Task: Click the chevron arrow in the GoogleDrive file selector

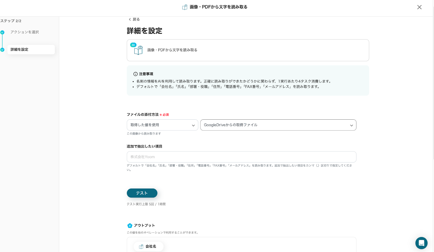Action: (x=351, y=125)
